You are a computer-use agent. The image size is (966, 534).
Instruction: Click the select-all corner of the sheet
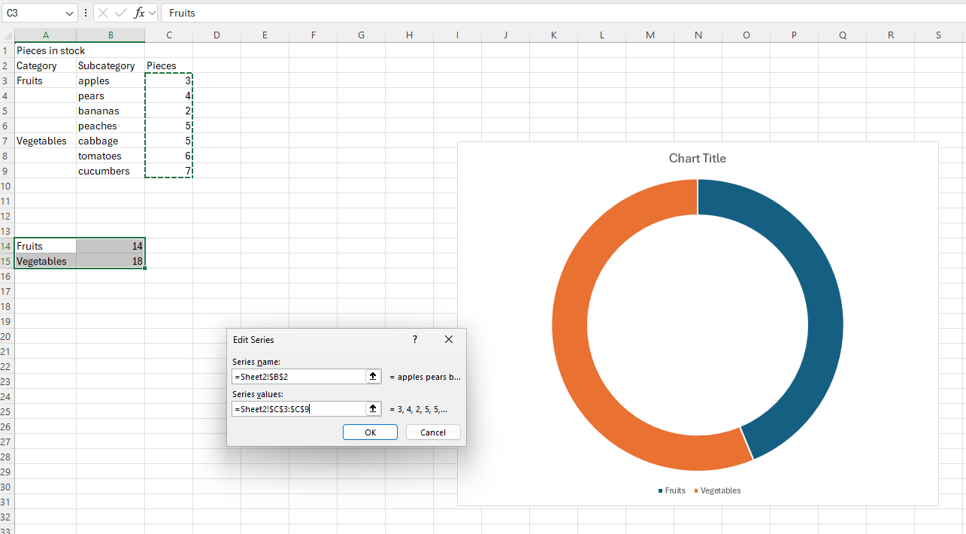[x=7, y=35]
